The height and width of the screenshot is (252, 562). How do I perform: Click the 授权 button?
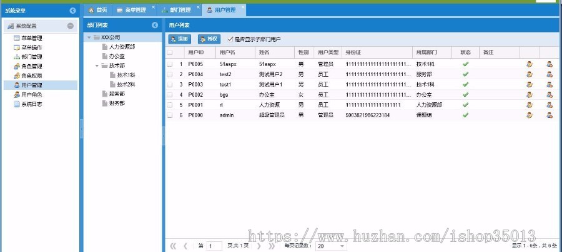click(209, 39)
